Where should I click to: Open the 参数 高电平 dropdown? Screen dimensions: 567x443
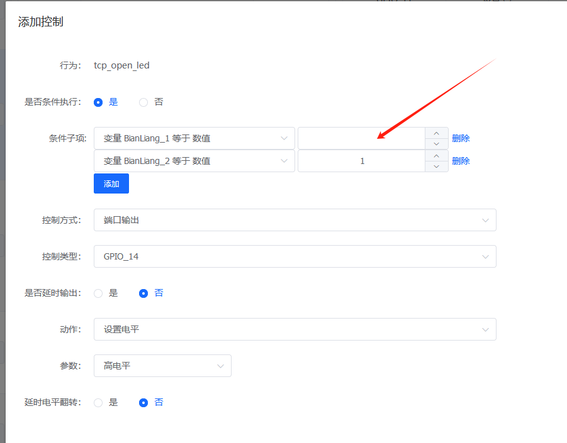pyautogui.click(x=162, y=366)
